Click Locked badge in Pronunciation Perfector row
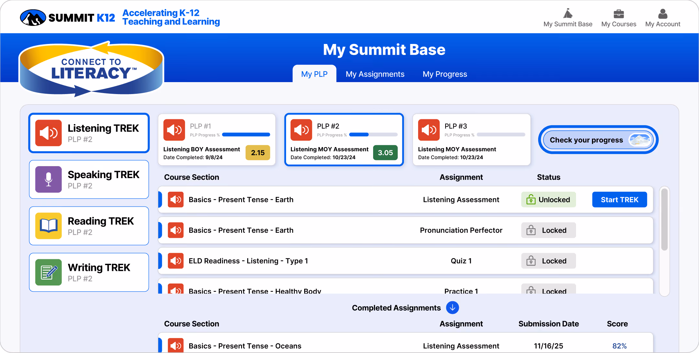 pos(548,230)
